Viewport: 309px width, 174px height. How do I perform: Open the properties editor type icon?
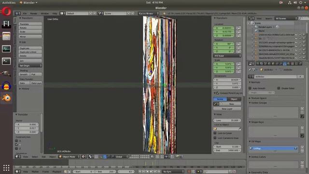point(251,64)
